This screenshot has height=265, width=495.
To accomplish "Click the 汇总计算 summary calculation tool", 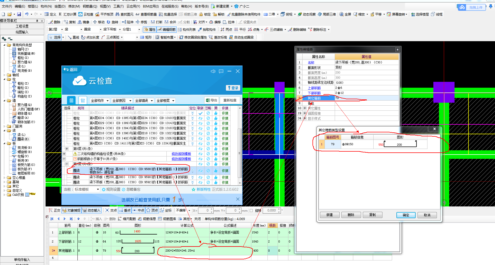I will [67, 14].
